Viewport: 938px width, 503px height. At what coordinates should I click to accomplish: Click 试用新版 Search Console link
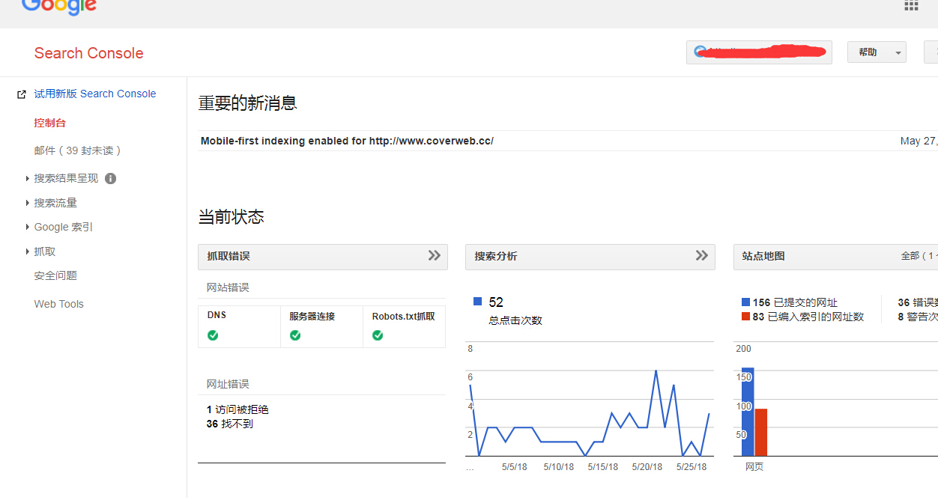coord(95,94)
